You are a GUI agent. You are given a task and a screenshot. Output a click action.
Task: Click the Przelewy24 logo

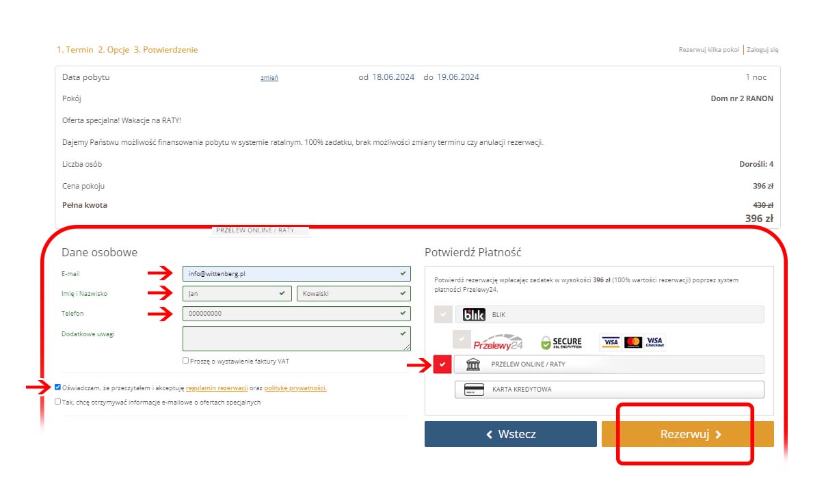click(498, 342)
